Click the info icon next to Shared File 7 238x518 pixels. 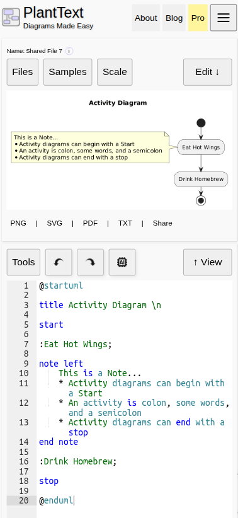coord(69,51)
